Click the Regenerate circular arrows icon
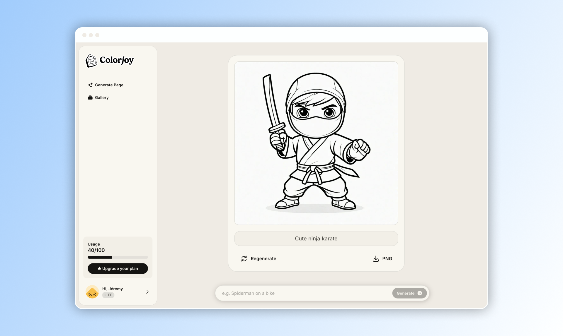This screenshot has height=336, width=563. point(244,259)
